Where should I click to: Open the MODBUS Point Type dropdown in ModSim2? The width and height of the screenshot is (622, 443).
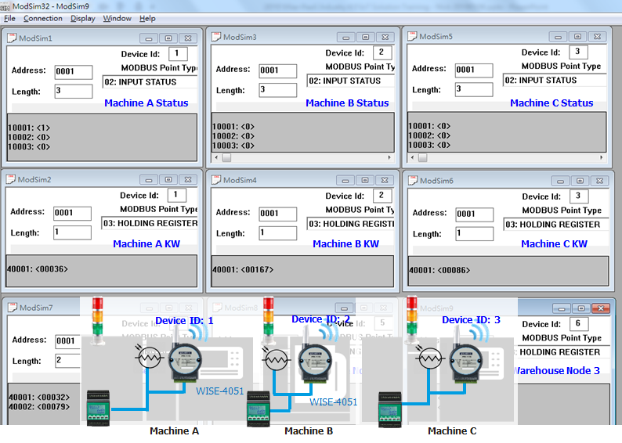(x=149, y=223)
